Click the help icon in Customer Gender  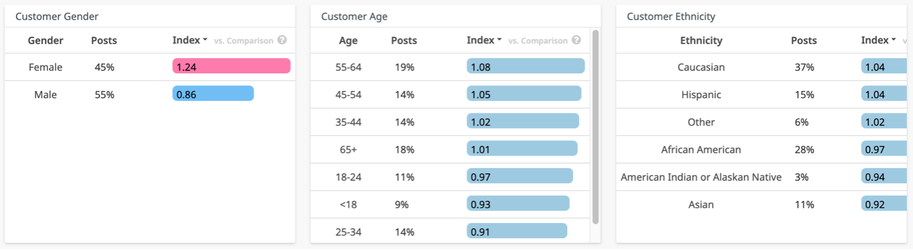282,40
